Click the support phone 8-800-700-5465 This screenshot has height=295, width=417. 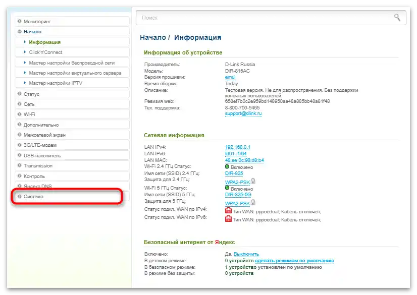(242, 107)
